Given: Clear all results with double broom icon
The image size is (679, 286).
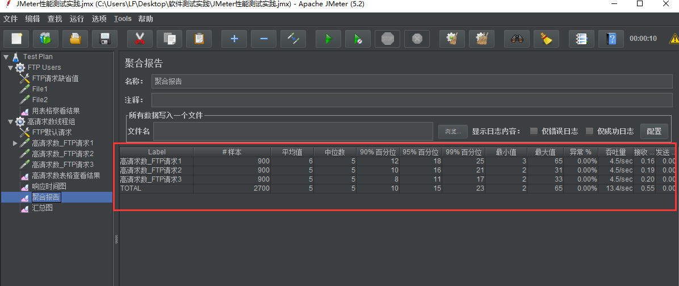Looking at the screenshot, I should point(481,39).
